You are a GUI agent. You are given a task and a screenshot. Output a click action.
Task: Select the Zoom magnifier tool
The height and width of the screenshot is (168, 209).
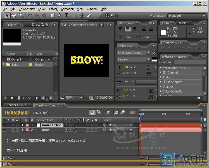21,16
